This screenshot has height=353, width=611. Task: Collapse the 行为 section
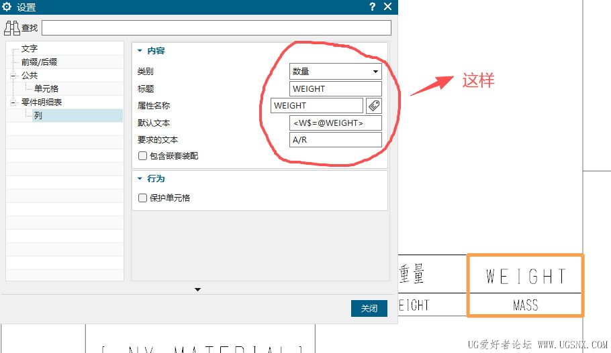[x=140, y=178]
